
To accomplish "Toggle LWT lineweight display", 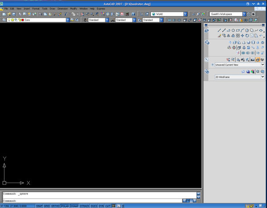I will click(108, 206).
